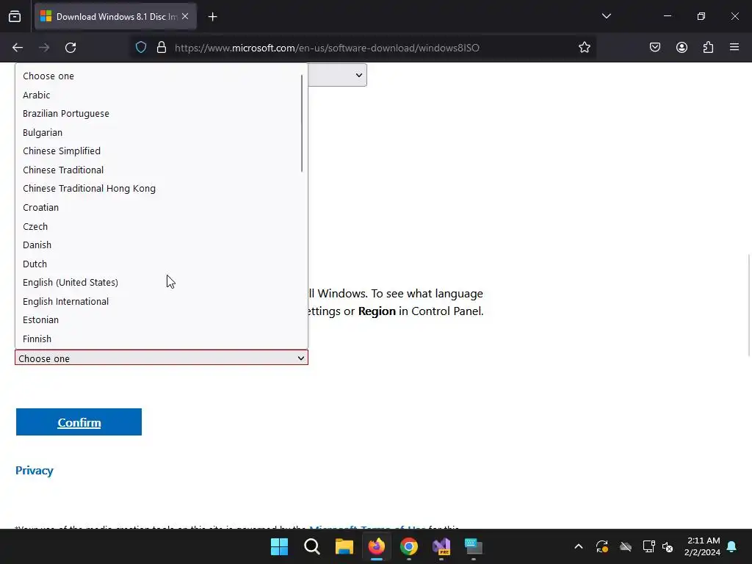
Task: Choose Danish from the language list
Action: pyautogui.click(x=161, y=245)
